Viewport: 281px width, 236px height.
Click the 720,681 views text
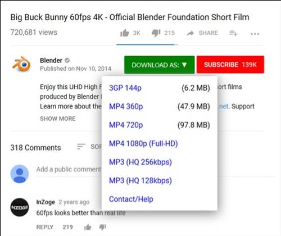(x=34, y=33)
